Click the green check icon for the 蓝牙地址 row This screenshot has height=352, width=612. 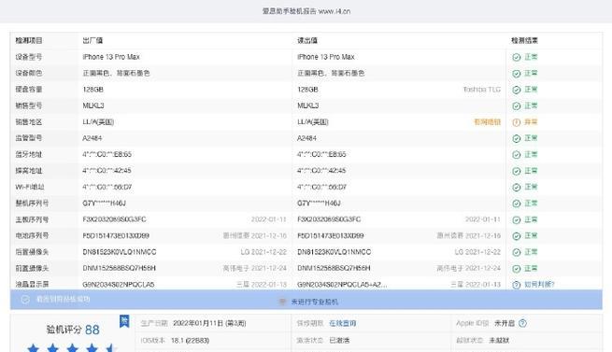pyautogui.click(x=517, y=155)
